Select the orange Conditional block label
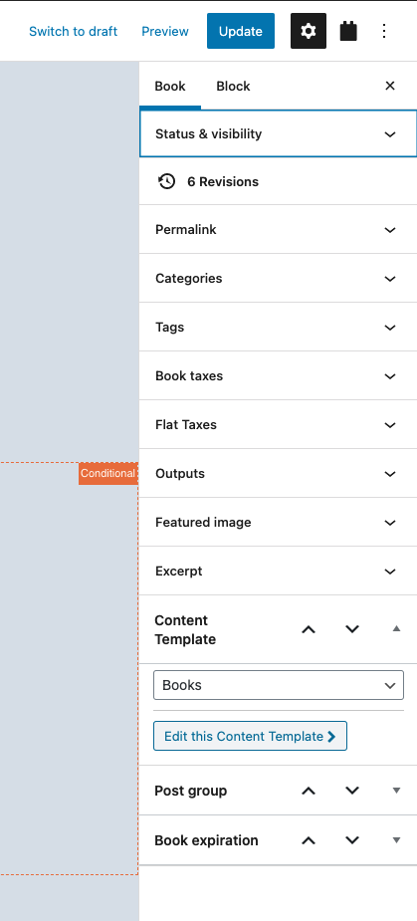The image size is (417, 921). pos(108,473)
